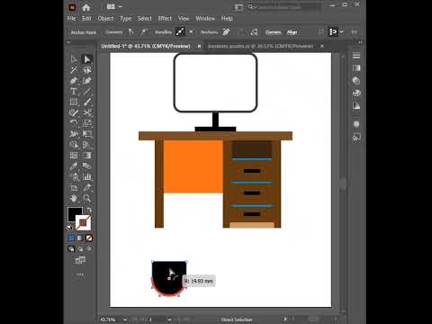This screenshot has height=324, width=432.
Task: Switch to the second .ai document tab
Action: (260, 46)
